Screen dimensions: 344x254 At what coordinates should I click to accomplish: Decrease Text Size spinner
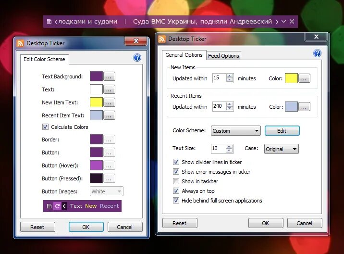[x=229, y=151]
